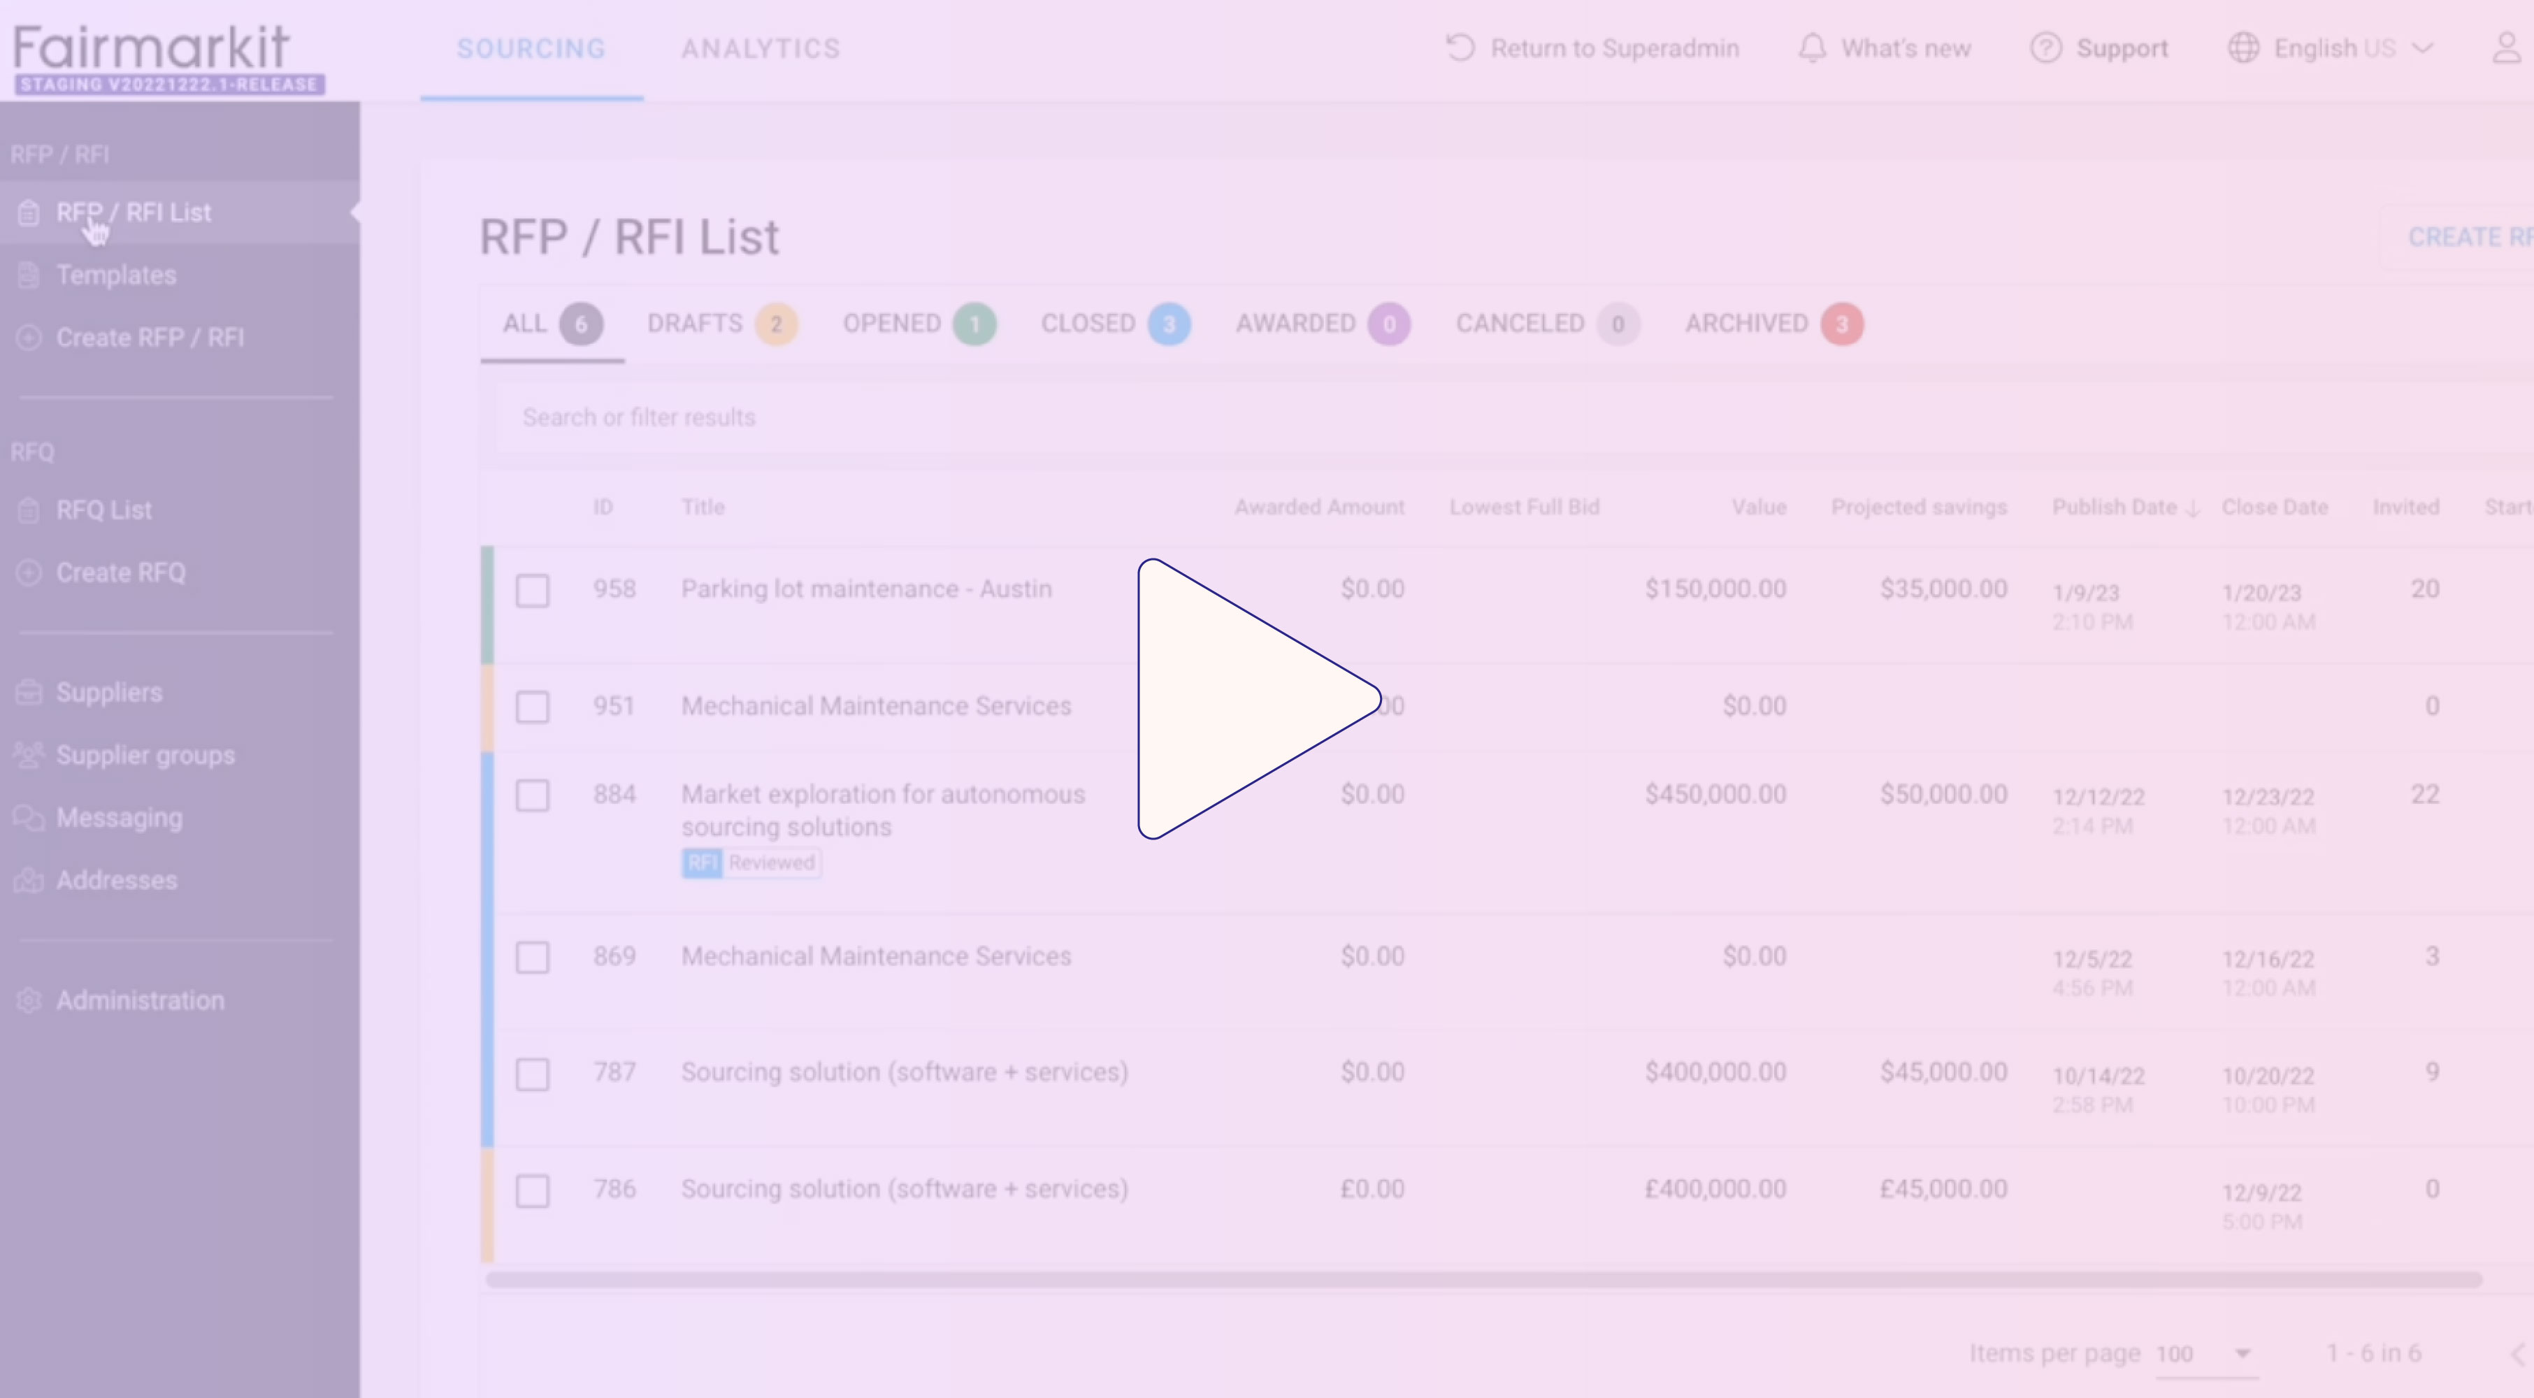Click the Templates sidebar icon
The width and height of the screenshot is (2534, 1398).
pyautogui.click(x=29, y=275)
